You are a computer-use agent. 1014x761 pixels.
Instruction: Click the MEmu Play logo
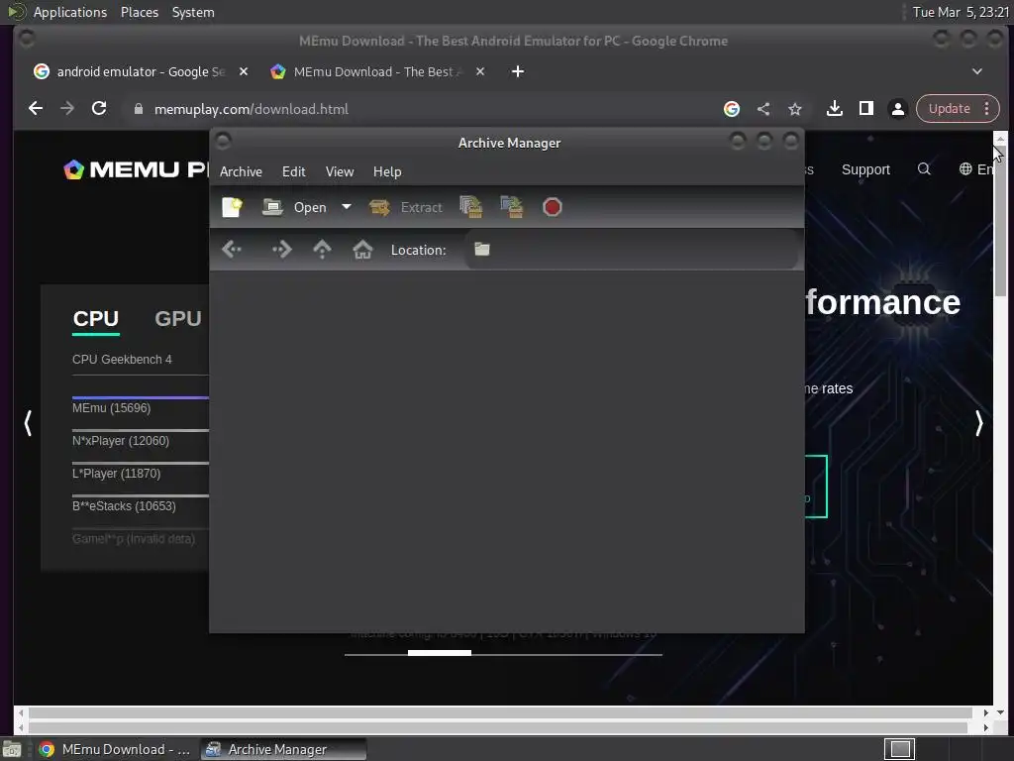pyautogui.click(x=136, y=169)
